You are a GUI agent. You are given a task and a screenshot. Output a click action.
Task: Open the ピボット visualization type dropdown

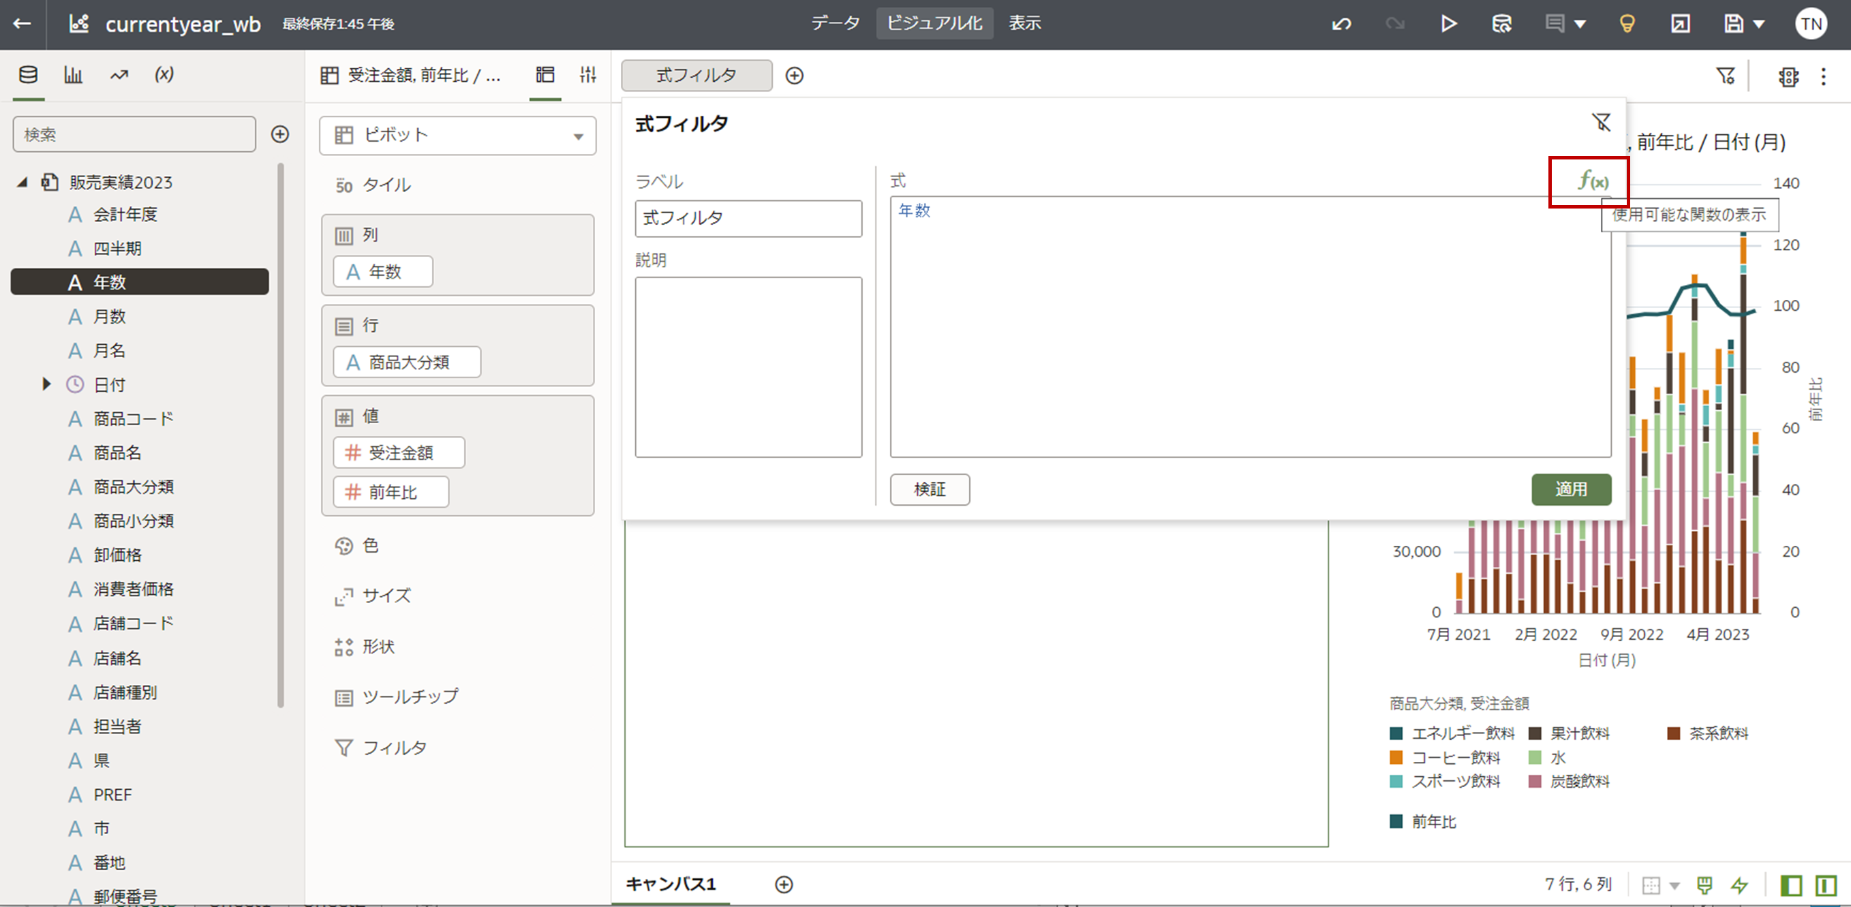(458, 135)
